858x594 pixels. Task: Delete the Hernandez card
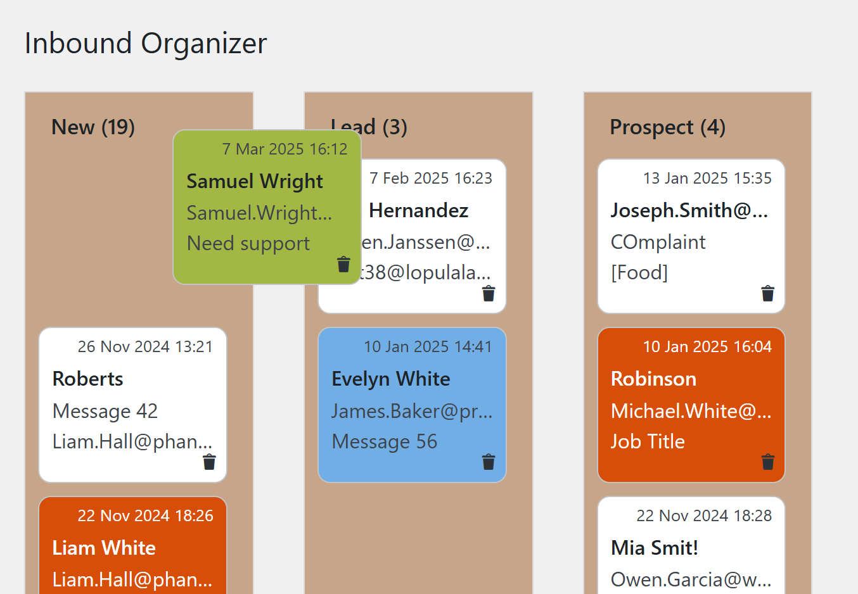point(489,293)
